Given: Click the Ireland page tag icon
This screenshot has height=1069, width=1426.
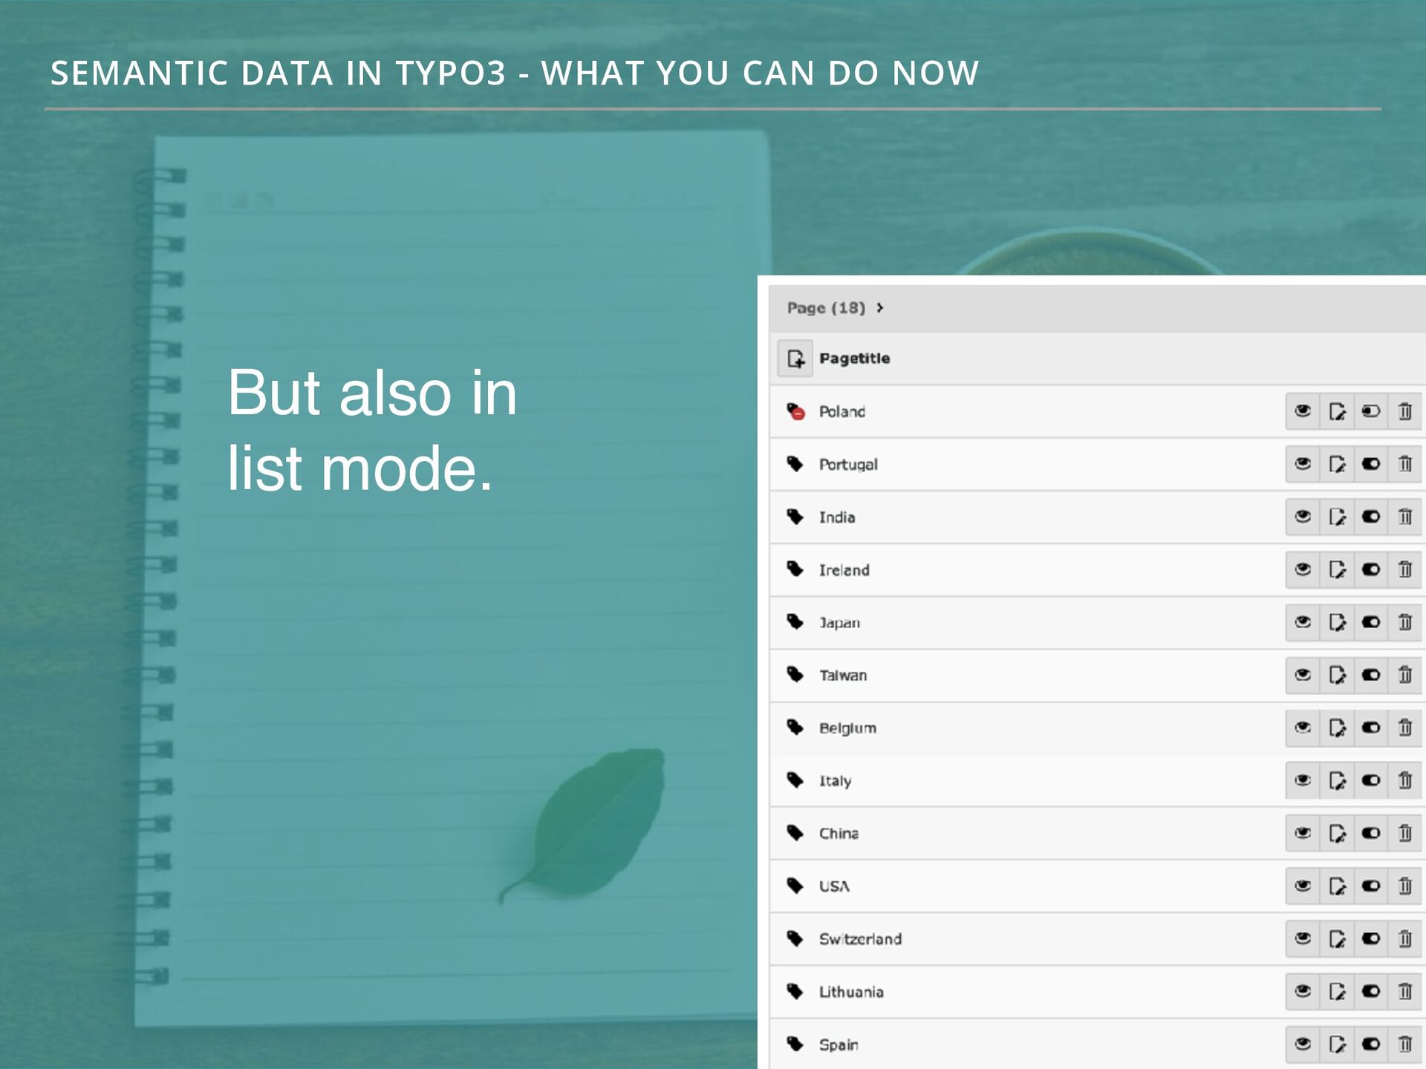Looking at the screenshot, I should click(x=795, y=569).
